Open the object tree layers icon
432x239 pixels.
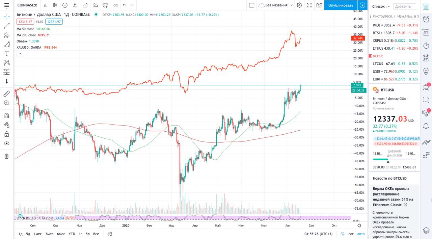(426, 230)
